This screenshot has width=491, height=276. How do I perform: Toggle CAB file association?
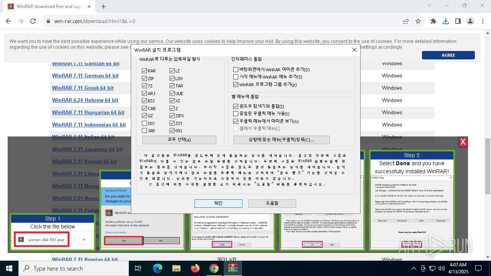click(144, 108)
